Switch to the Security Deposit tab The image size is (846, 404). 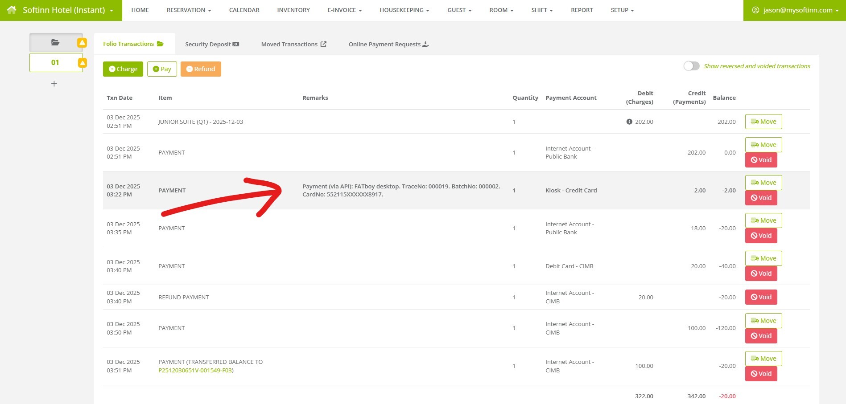click(208, 44)
